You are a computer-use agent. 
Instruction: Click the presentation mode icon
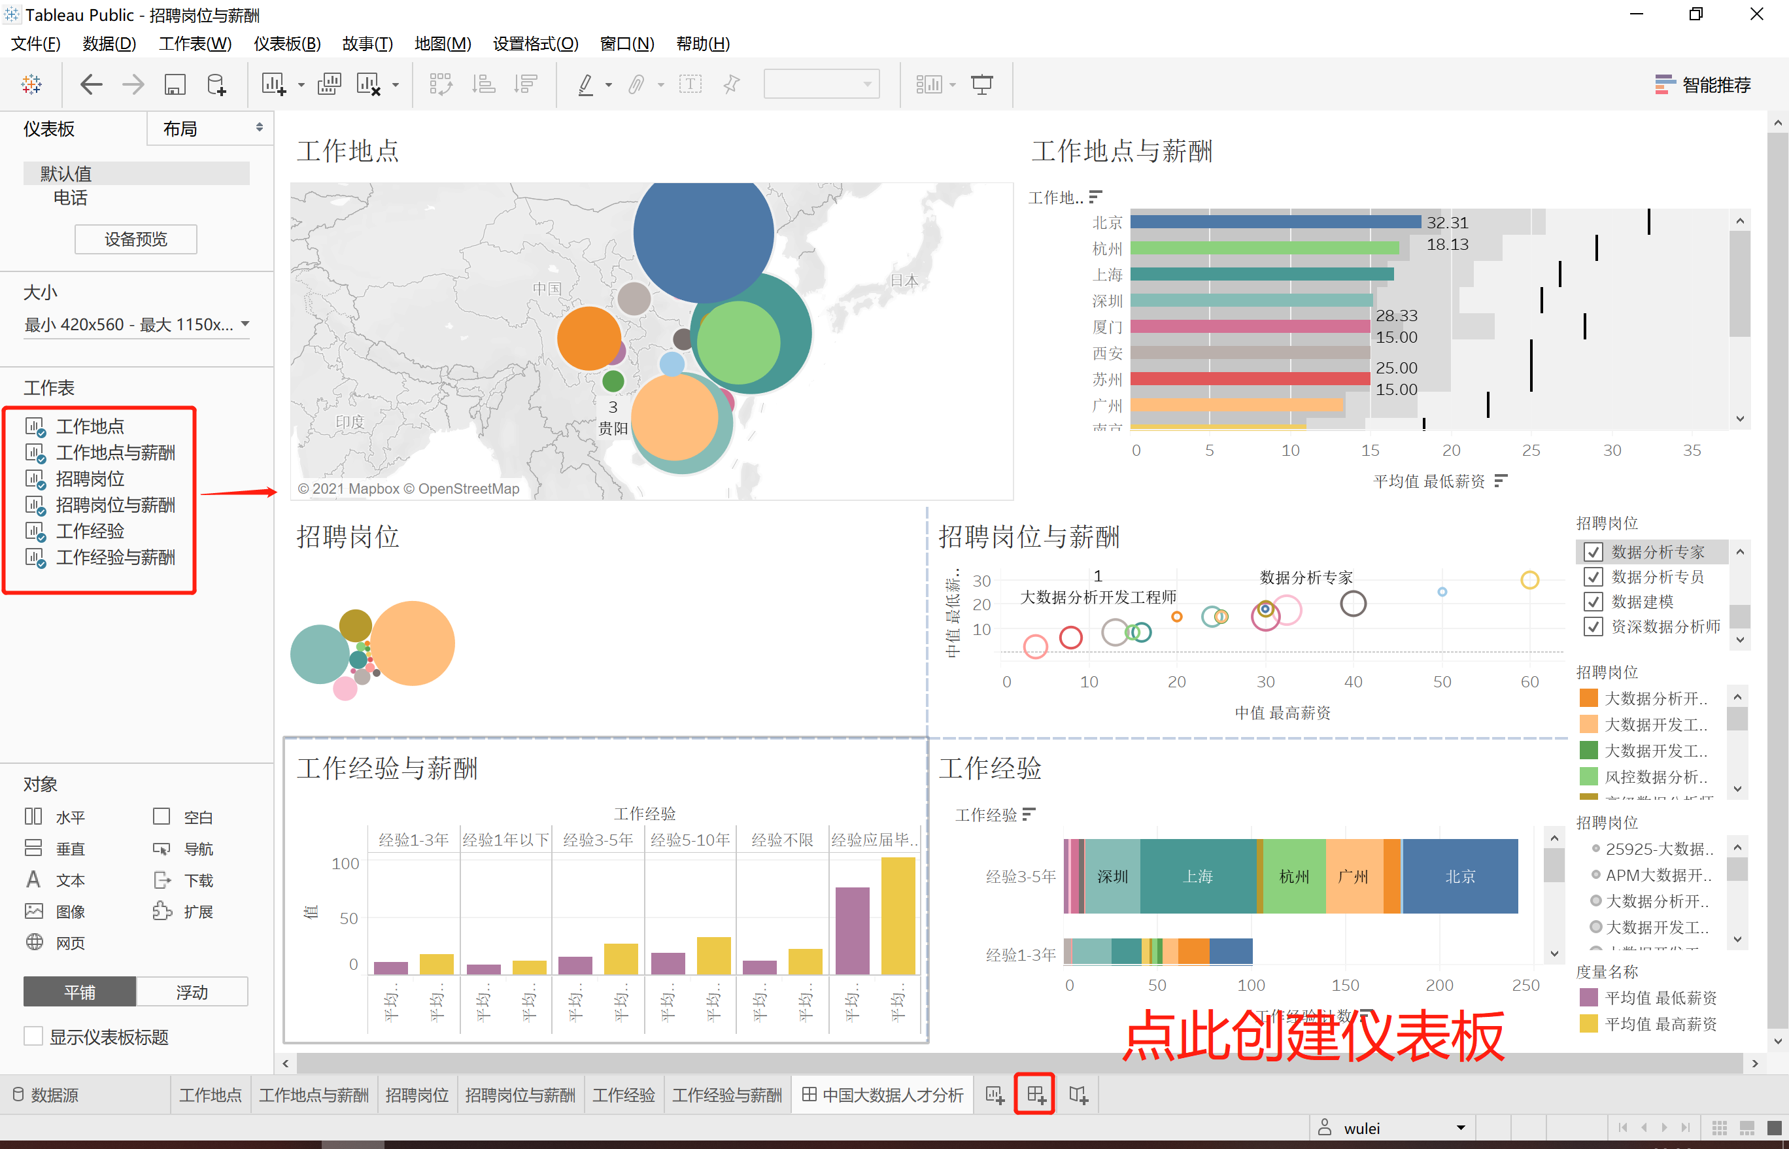coord(981,84)
